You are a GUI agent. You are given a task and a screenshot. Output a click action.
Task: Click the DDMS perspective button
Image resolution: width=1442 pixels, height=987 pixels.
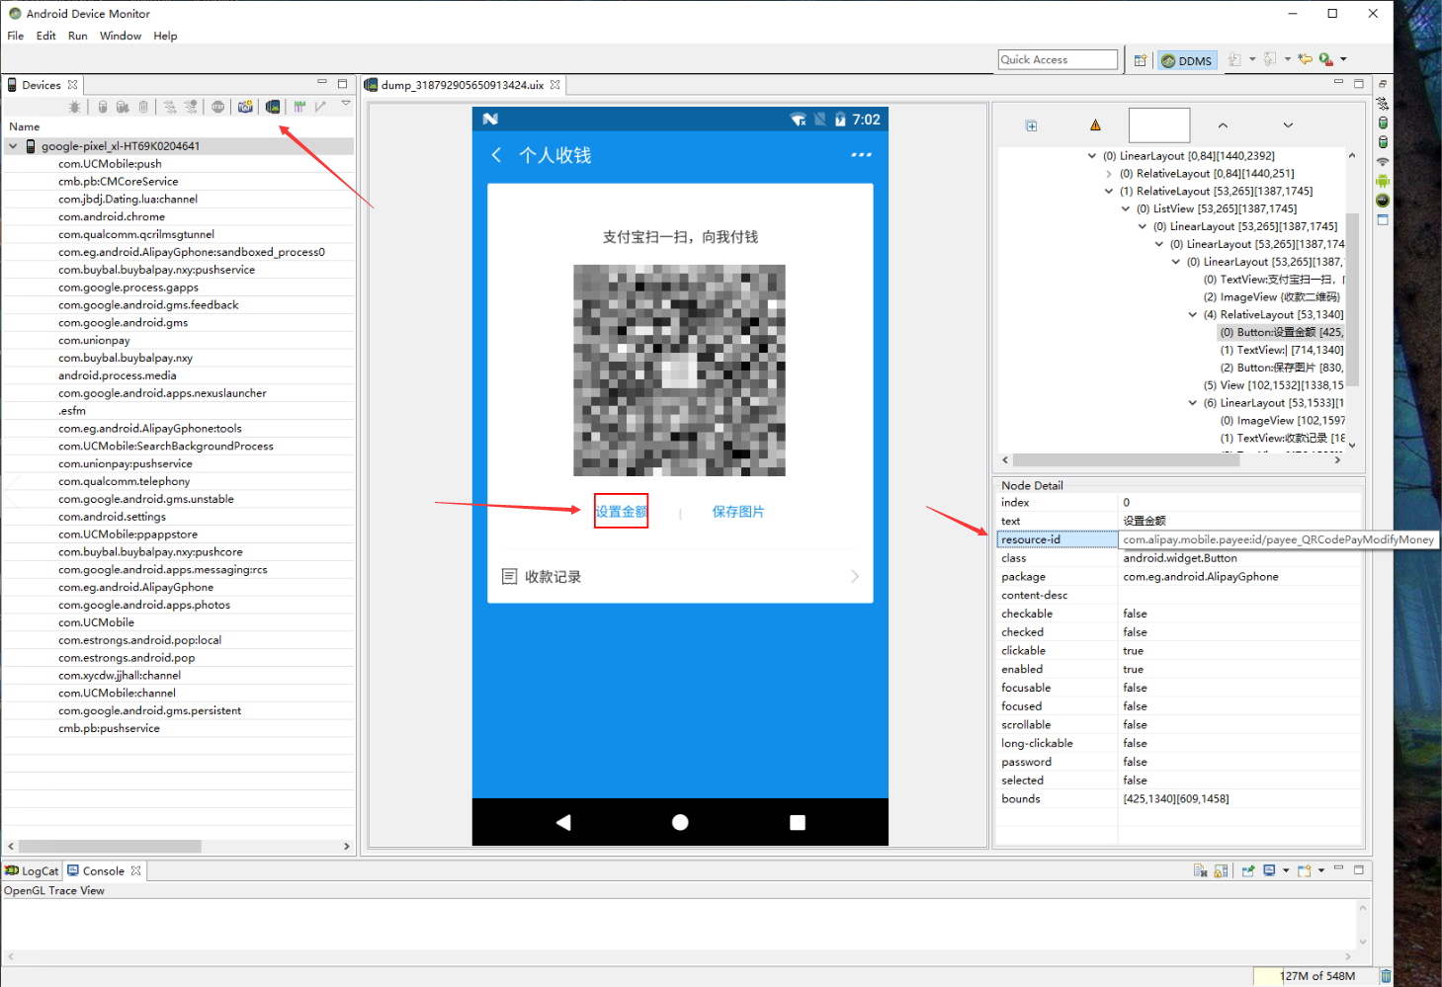(x=1187, y=59)
